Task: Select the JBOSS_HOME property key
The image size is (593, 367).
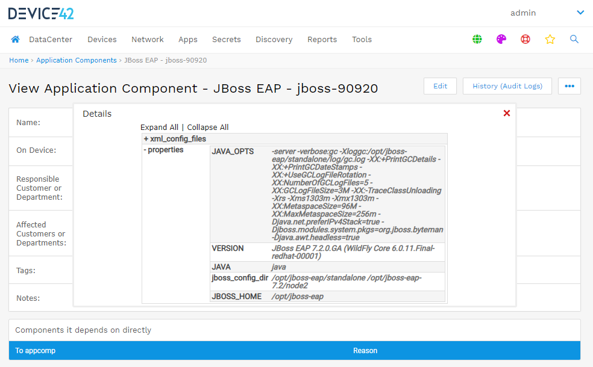Action: click(x=237, y=297)
